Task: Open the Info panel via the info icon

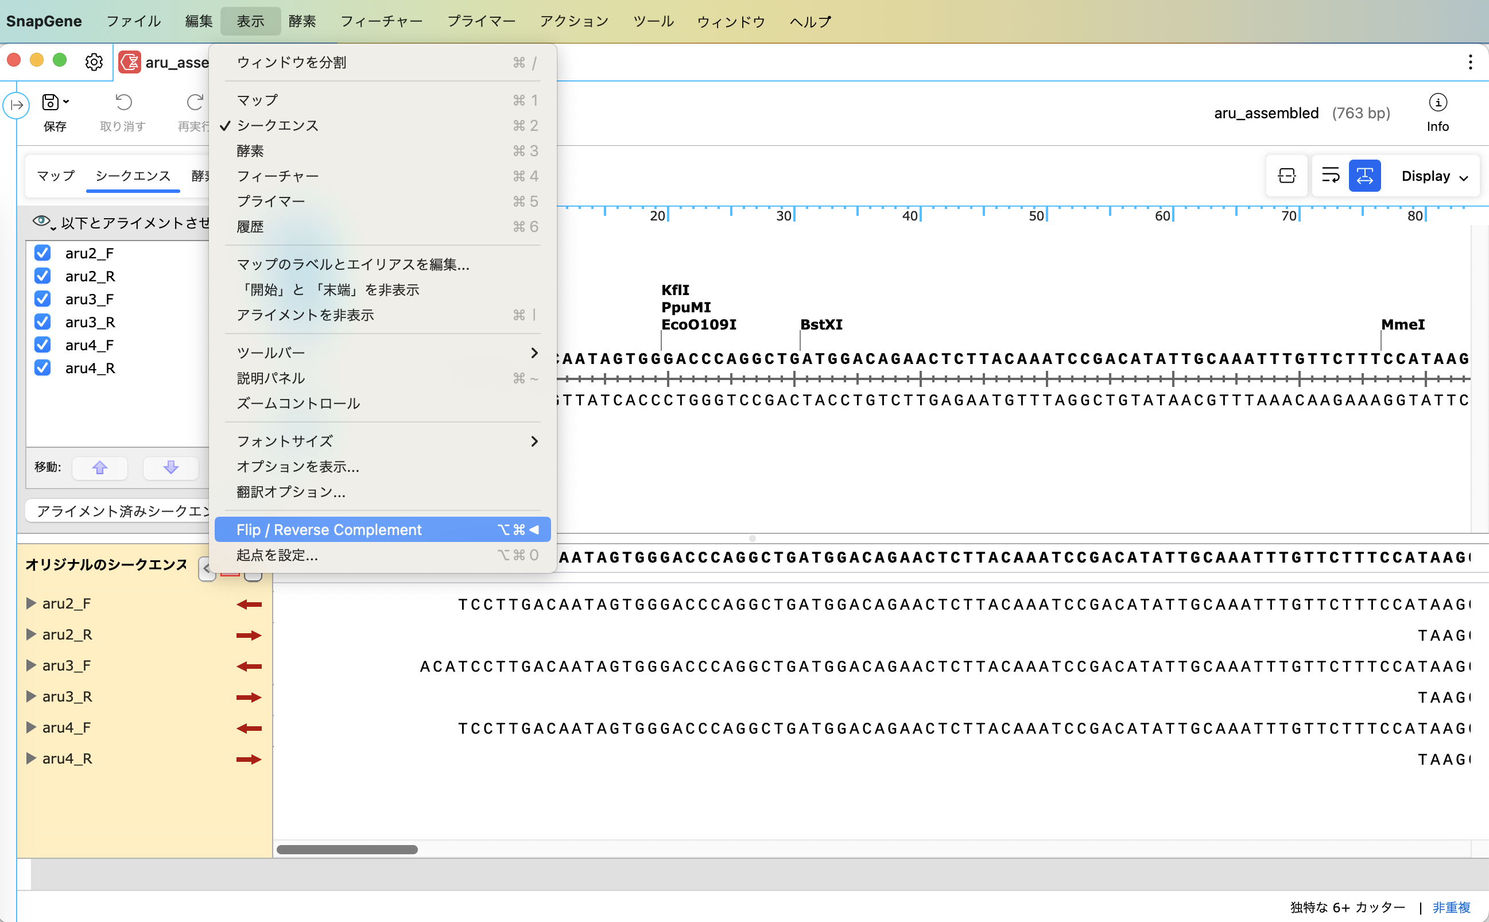Action: pos(1438,104)
